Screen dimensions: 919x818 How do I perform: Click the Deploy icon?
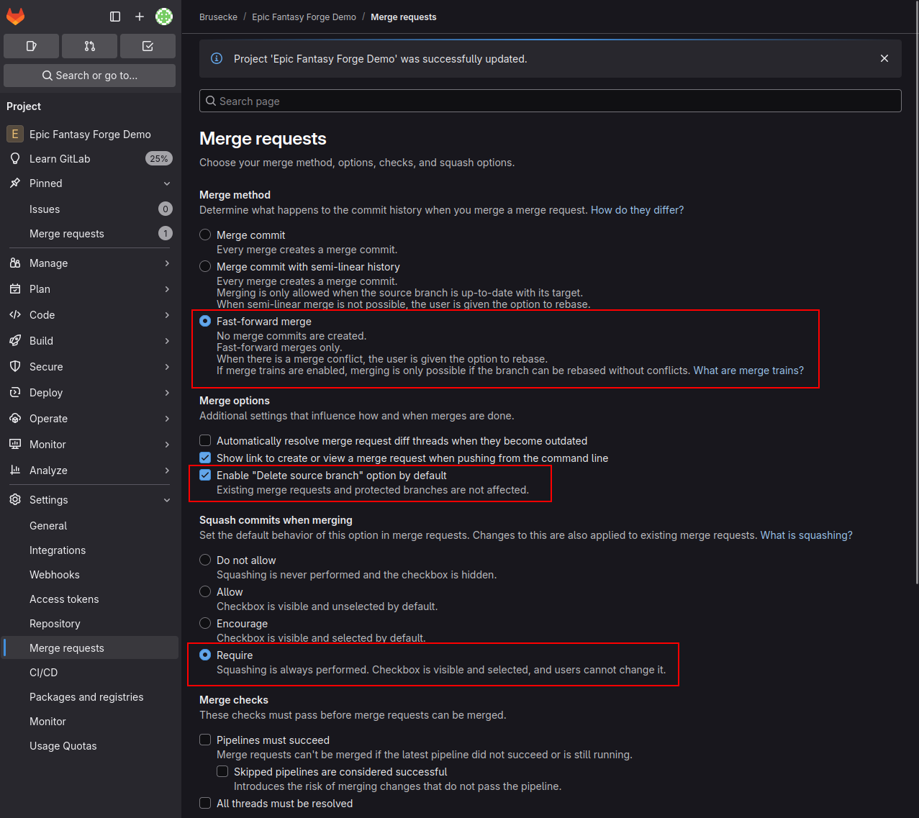click(x=15, y=392)
